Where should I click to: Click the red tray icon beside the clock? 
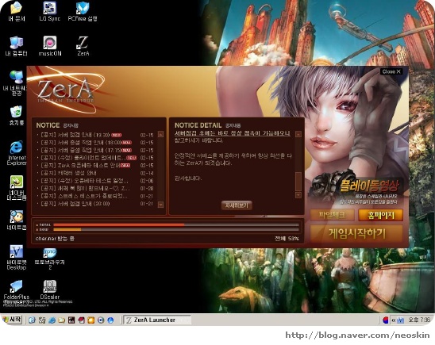click(385, 320)
